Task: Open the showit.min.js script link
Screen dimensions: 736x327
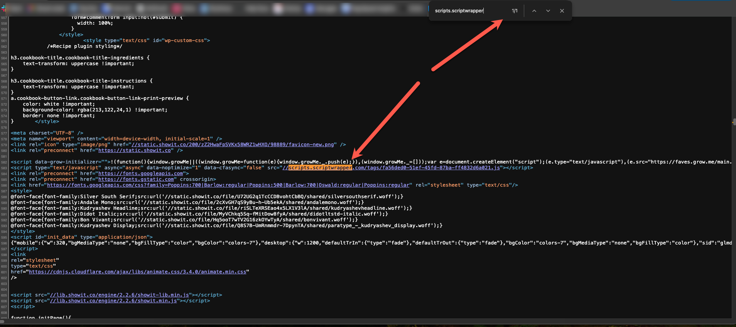Action: 113,301
